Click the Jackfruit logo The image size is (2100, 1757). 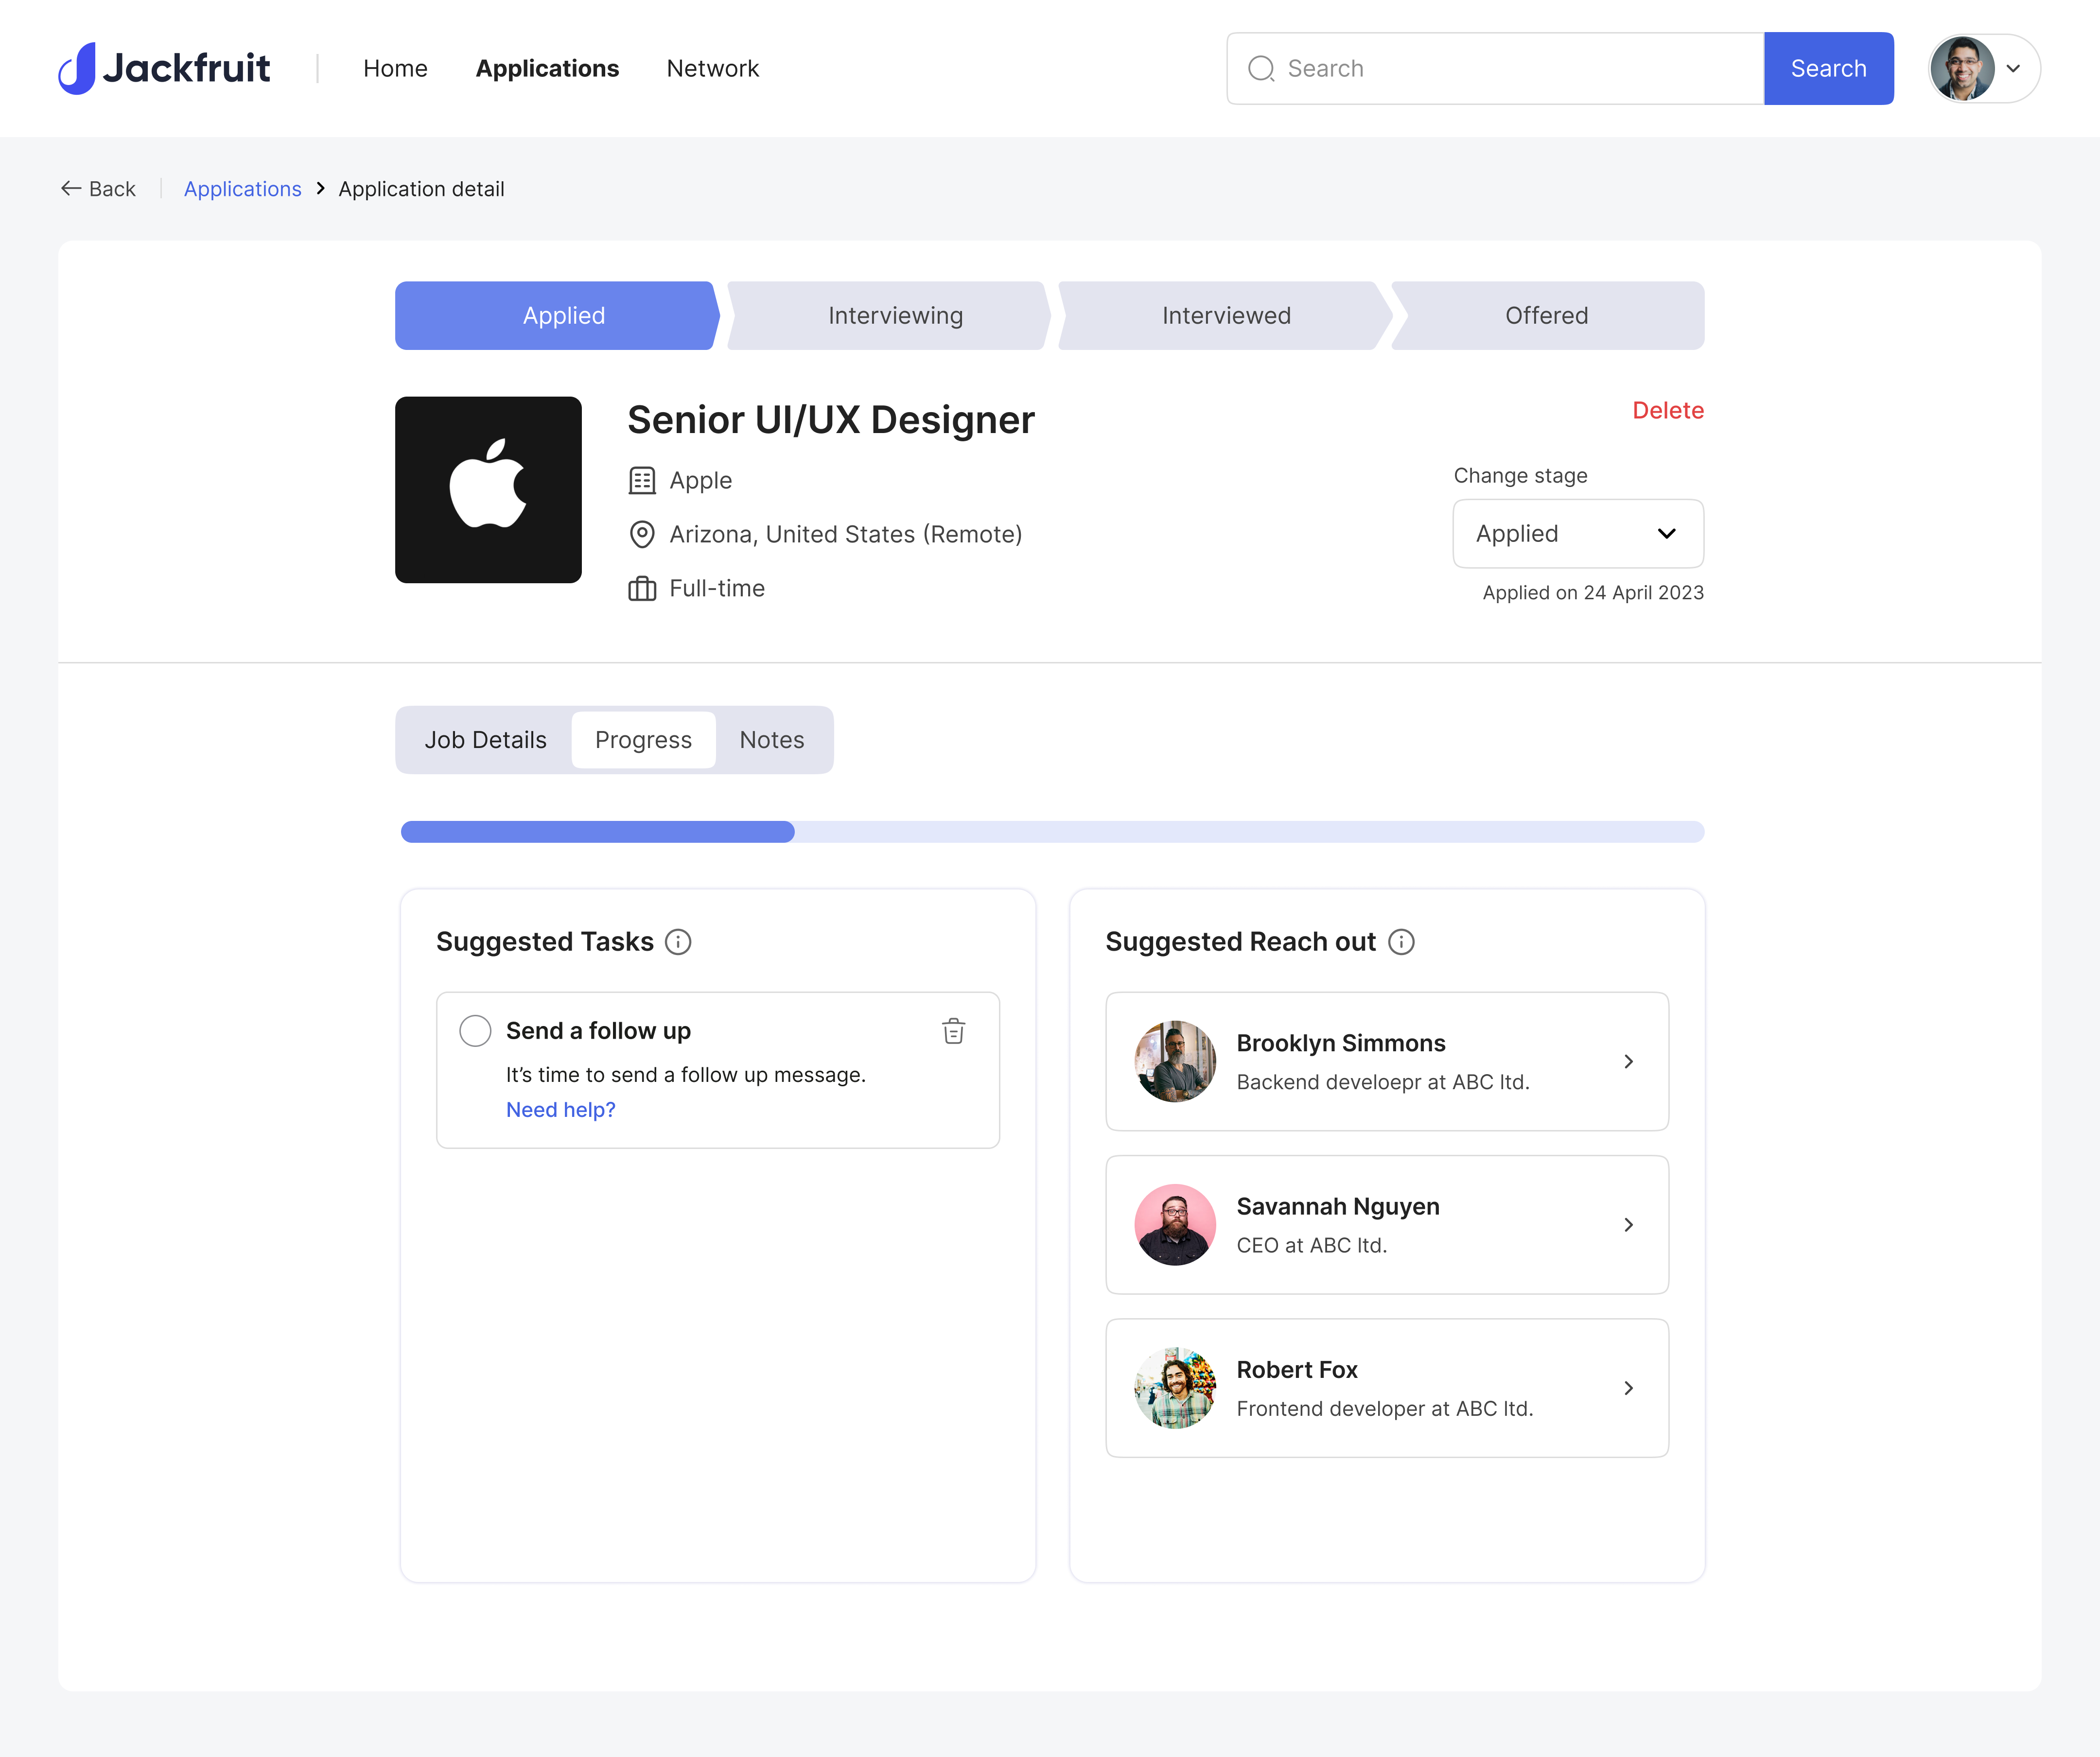click(165, 67)
